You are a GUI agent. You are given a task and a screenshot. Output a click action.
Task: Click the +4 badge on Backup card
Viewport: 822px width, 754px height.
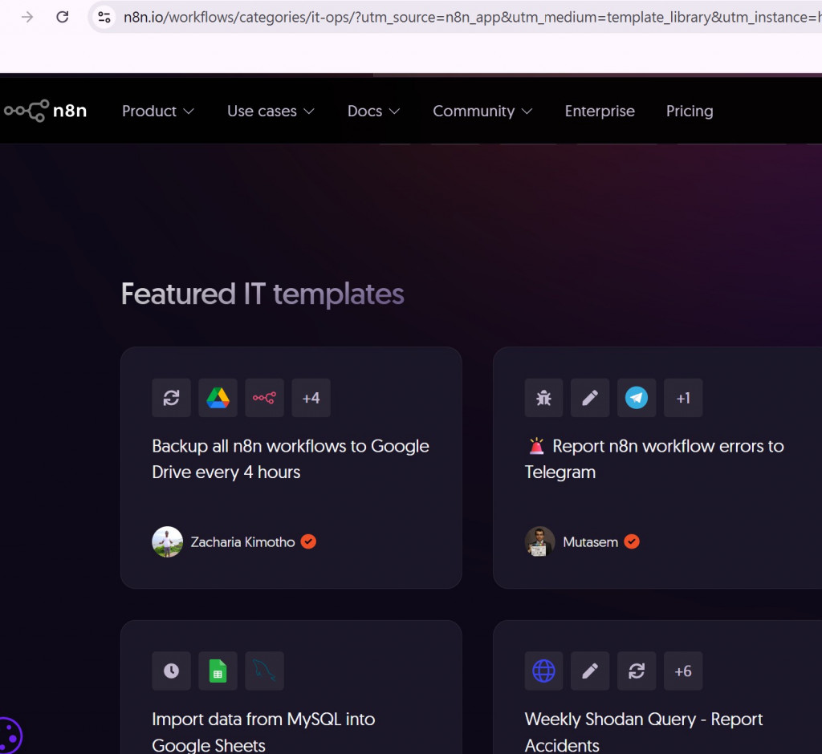click(311, 398)
